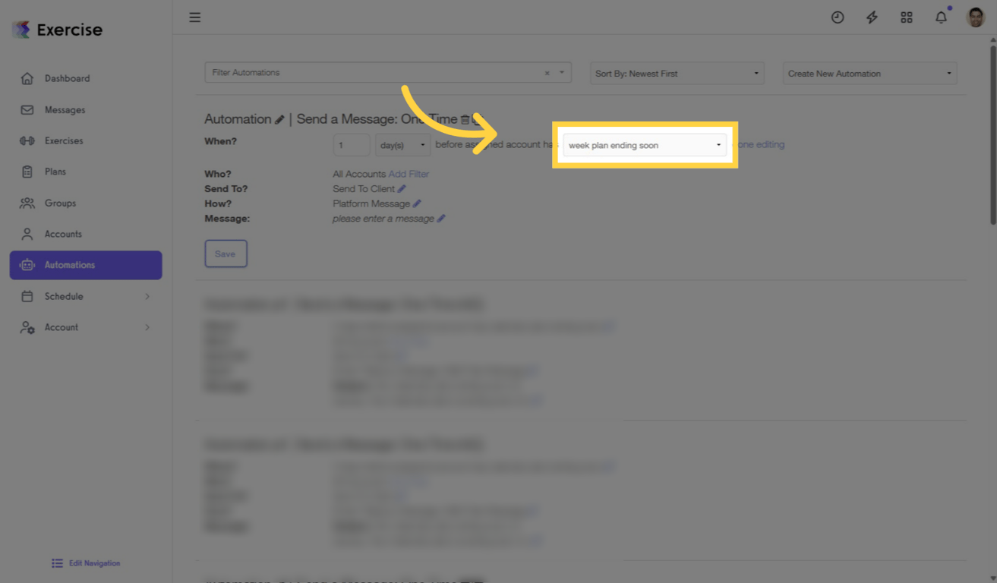Screen dimensions: 997x583
Task: Click the 'Message:' label
Action: coord(227,219)
